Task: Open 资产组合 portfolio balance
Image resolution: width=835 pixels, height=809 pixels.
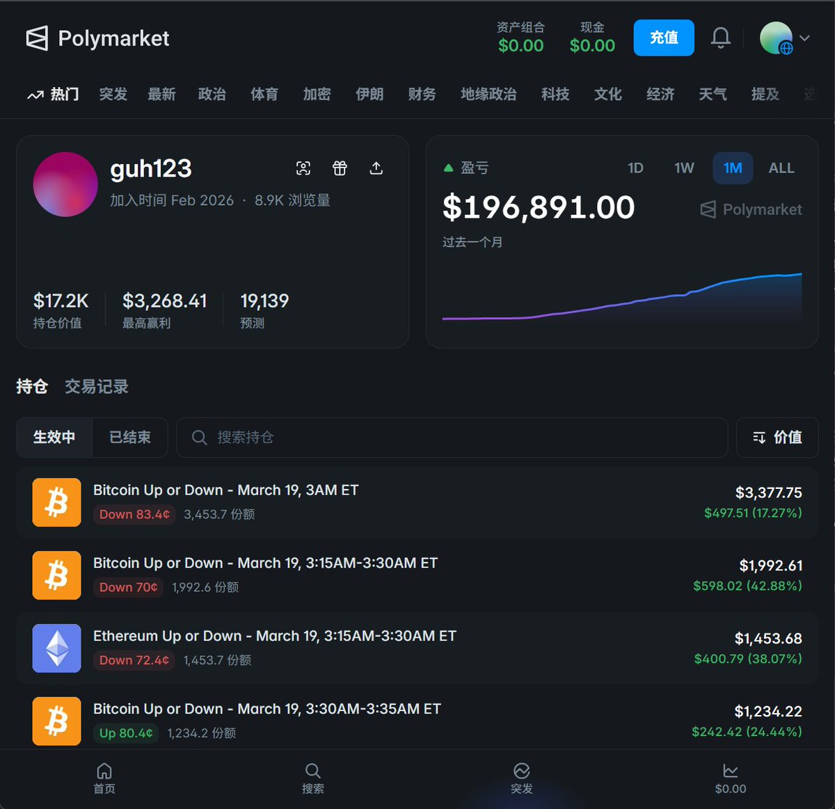Action: pos(520,38)
